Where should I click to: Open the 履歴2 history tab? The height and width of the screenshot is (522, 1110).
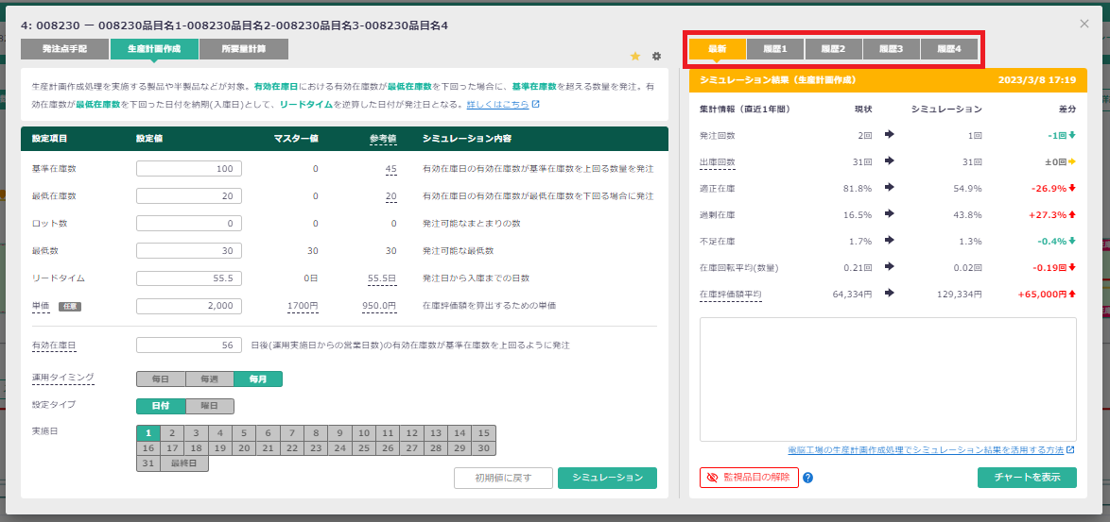point(833,49)
